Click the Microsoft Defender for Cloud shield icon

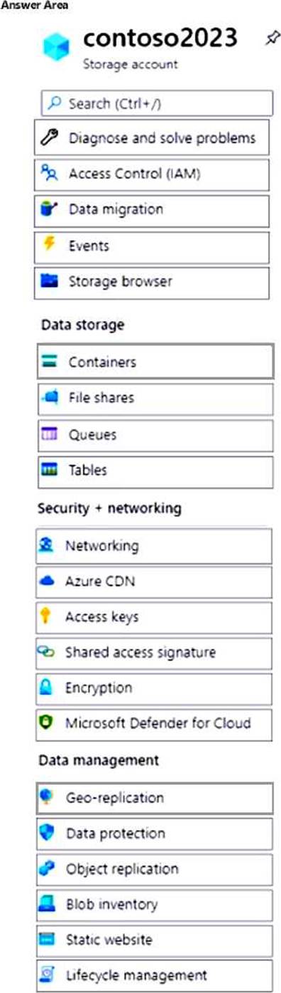[x=45, y=724]
